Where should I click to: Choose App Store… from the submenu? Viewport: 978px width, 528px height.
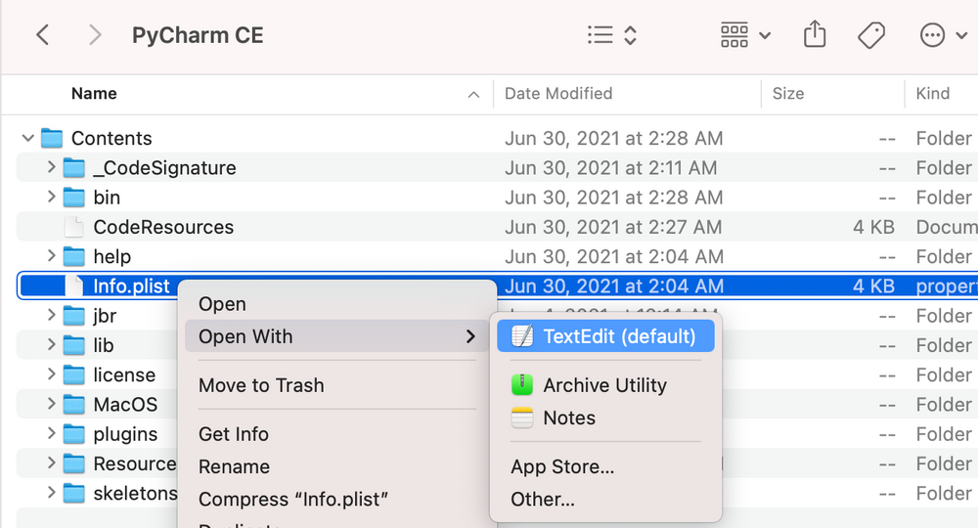click(562, 467)
